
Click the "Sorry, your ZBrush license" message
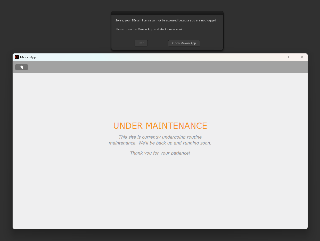tap(168, 20)
